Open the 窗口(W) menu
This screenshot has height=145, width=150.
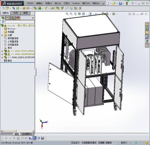86,3
